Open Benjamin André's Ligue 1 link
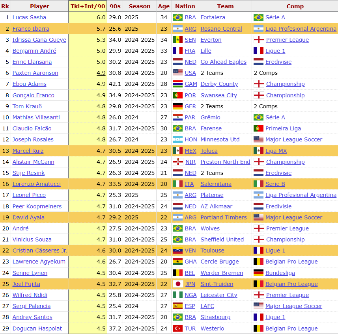 point(275,51)
